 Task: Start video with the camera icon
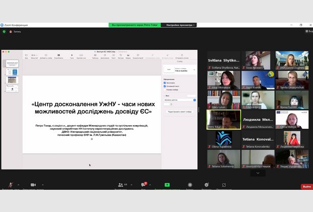[33, 185]
